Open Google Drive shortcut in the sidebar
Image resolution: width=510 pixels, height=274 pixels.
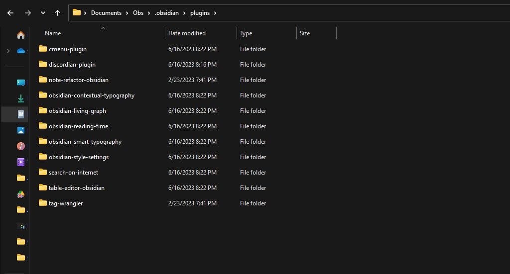coord(21,194)
